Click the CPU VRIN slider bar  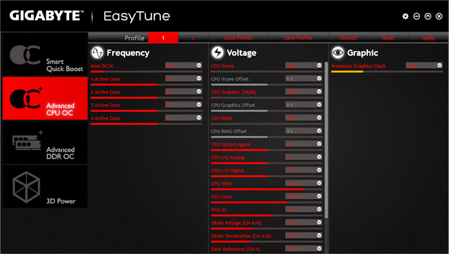click(267, 189)
